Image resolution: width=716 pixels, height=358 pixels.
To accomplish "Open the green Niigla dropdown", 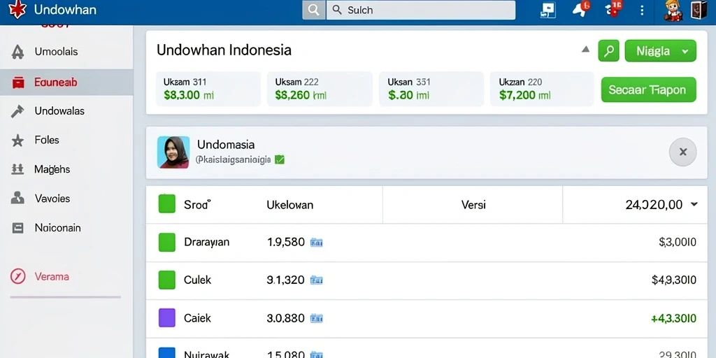I will [660, 50].
